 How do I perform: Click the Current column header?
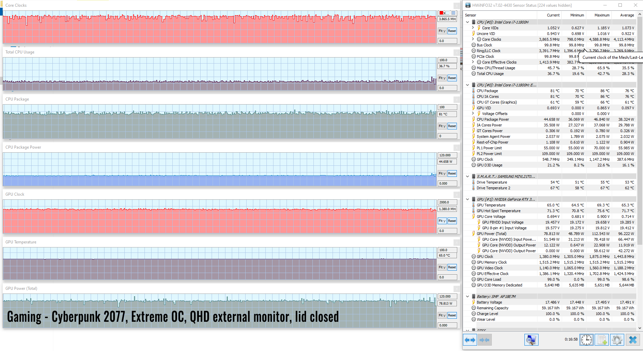tap(549, 15)
